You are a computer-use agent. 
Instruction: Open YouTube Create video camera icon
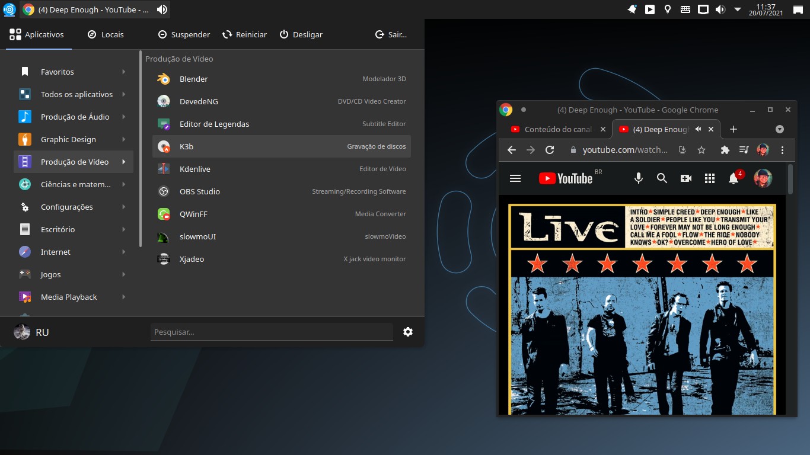coord(686,178)
